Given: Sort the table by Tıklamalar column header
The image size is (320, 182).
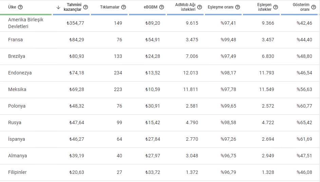Looking at the screenshot, I should click(110, 7).
